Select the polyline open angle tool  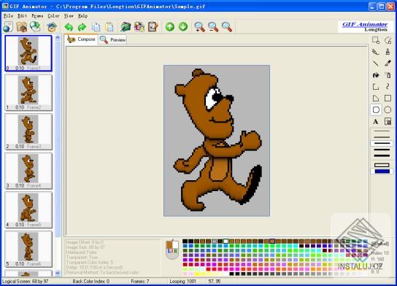coord(376,87)
